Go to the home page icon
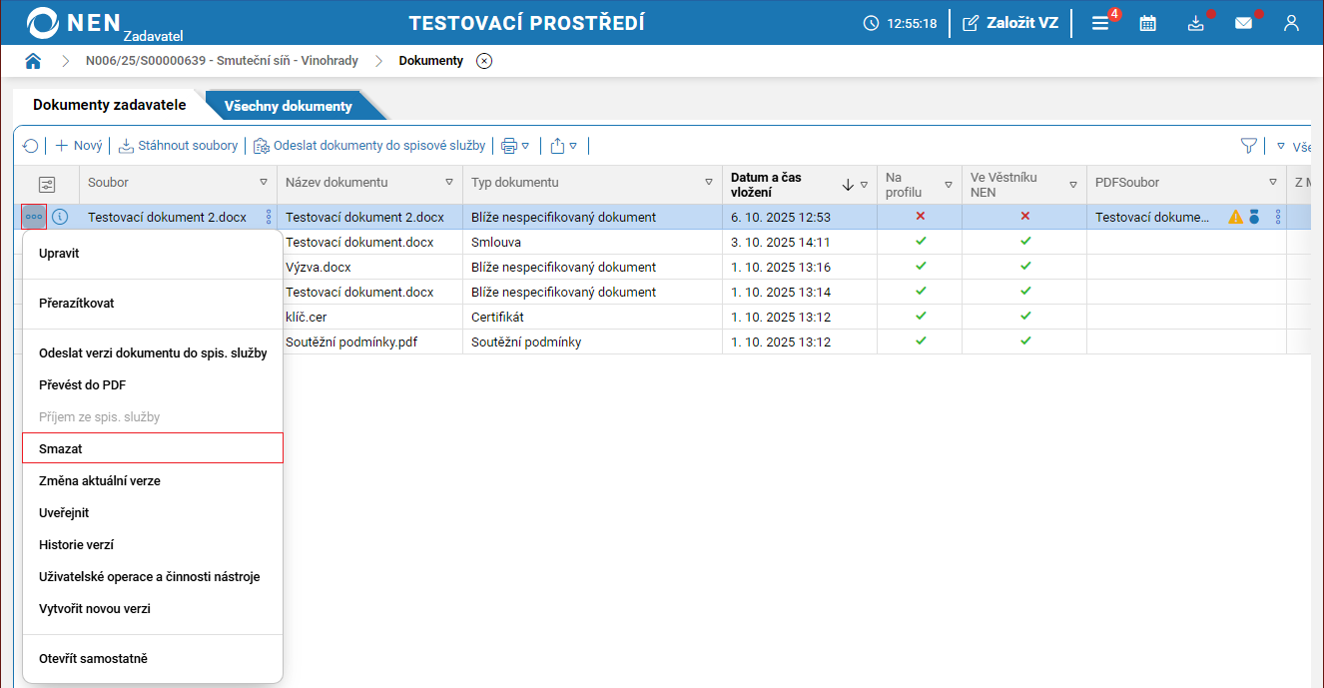The width and height of the screenshot is (1324, 688). tap(33, 61)
